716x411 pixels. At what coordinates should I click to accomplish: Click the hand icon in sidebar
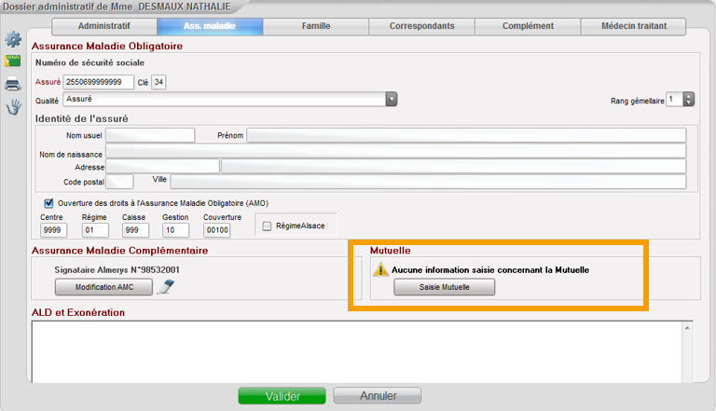pos(13,107)
